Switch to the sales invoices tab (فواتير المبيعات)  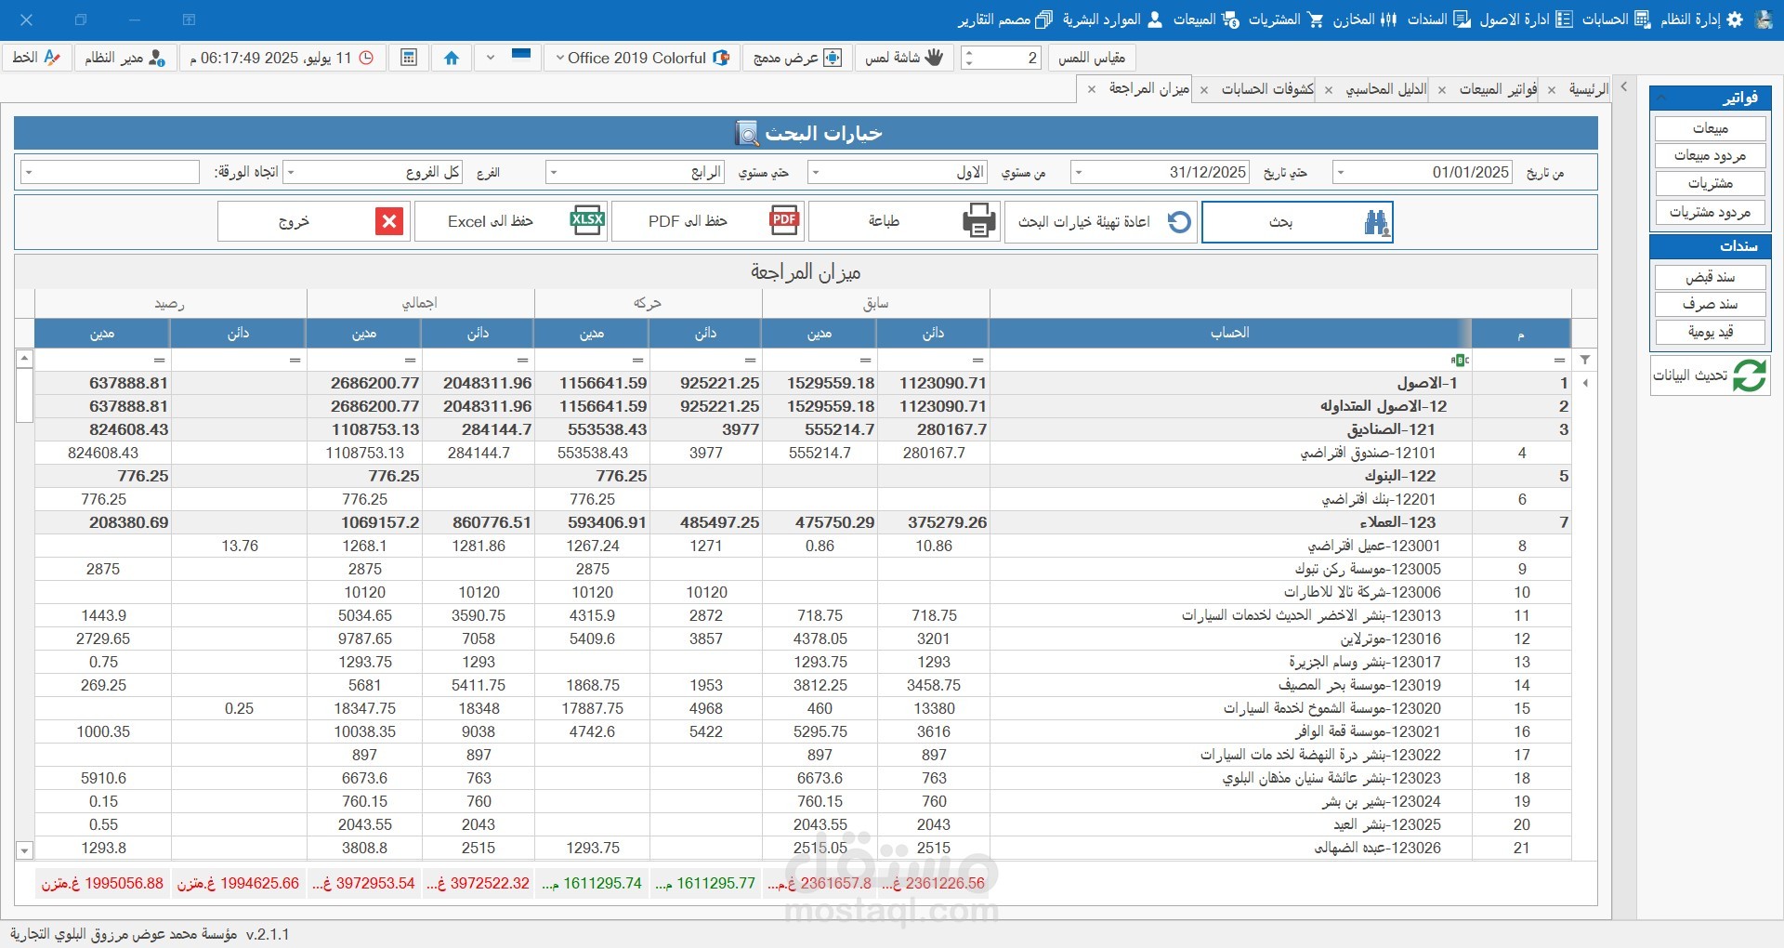click(1497, 89)
